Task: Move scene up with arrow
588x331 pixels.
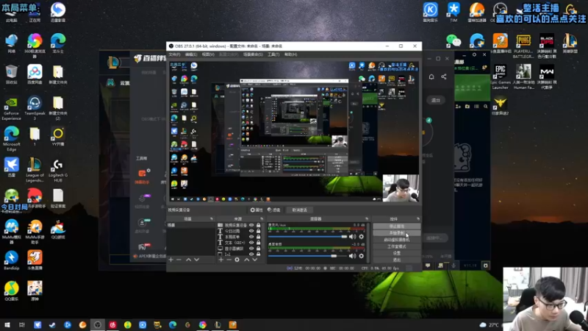Action: click(189, 260)
